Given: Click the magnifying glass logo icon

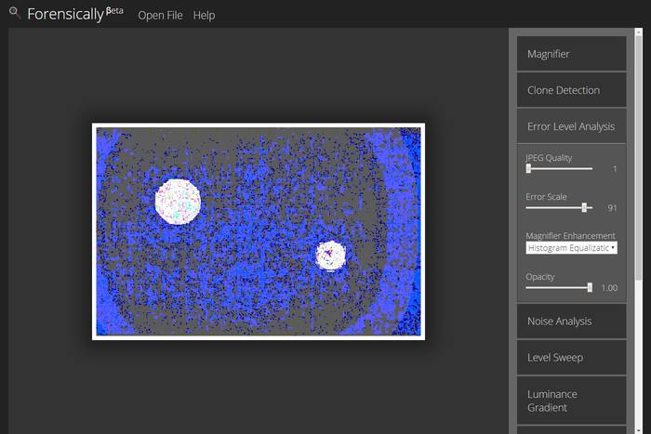Looking at the screenshot, I should [x=15, y=13].
